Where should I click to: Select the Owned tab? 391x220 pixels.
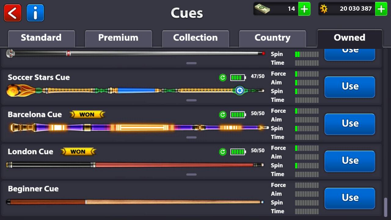[350, 38]
